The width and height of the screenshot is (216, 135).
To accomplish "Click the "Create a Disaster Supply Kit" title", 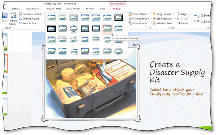I will click(177, 72).
